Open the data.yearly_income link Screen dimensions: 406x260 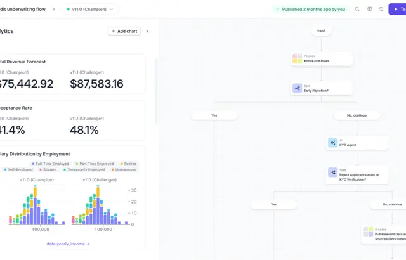point(68,244)
